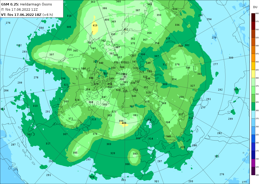The image size is (261, 184).
Task: Click the ozone value '304'
Action: tap(92, 177)
